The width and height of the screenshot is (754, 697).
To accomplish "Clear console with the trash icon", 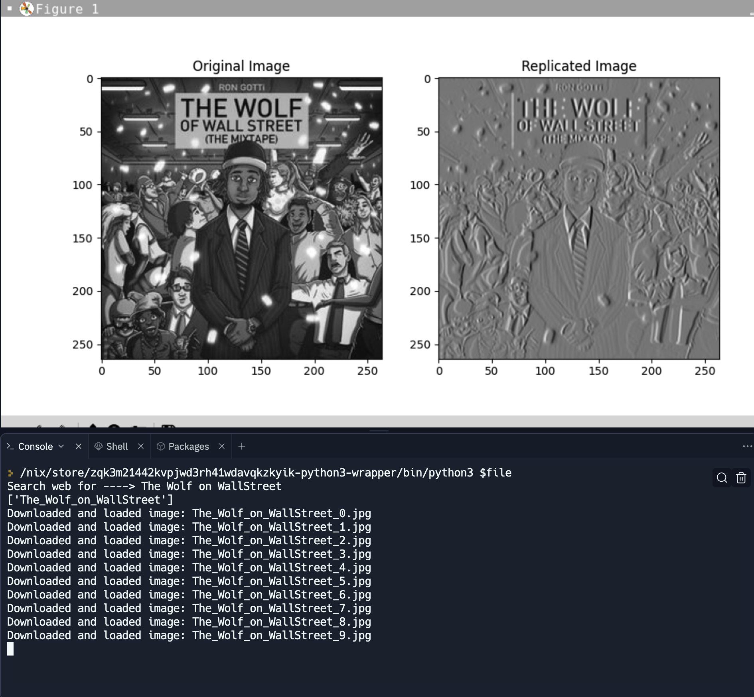I will click(x=741, y=478).
